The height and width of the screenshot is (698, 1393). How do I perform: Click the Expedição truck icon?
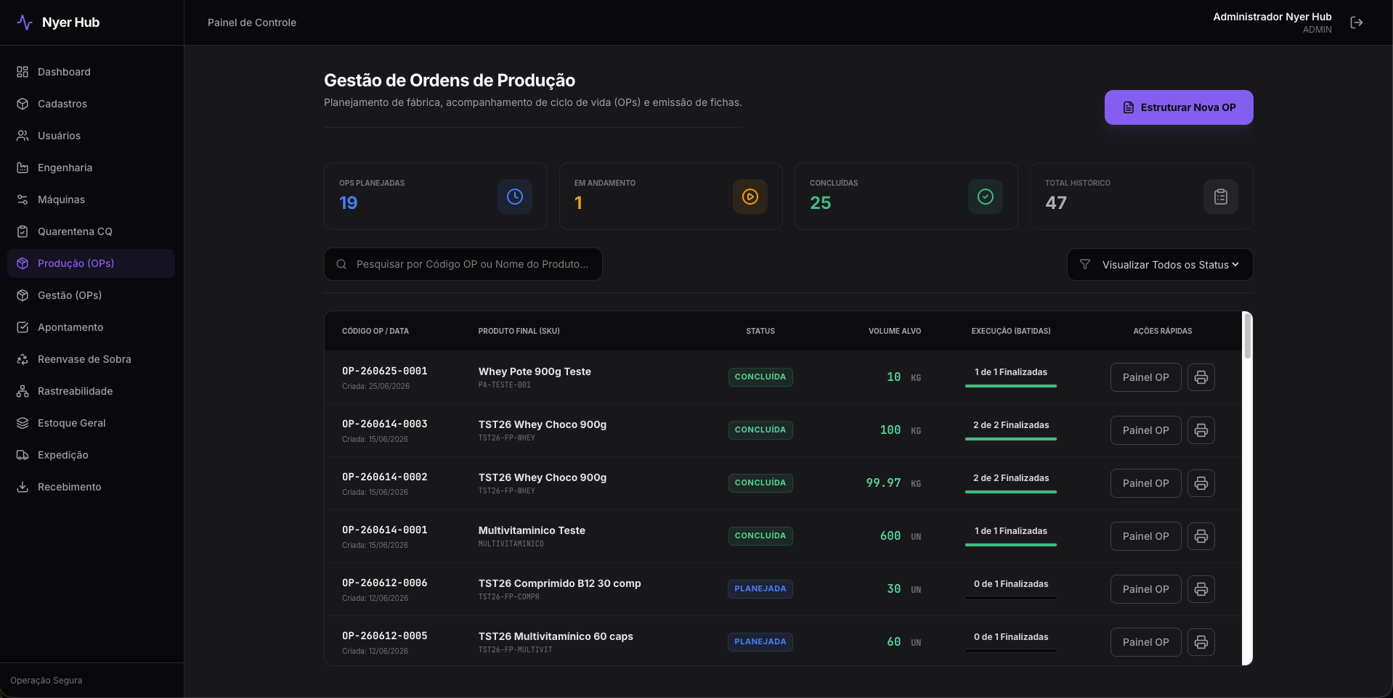pos(23,455)
